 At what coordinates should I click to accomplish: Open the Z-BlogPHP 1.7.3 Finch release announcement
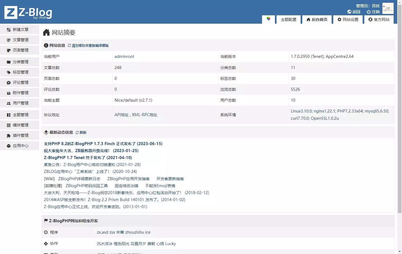103,144
